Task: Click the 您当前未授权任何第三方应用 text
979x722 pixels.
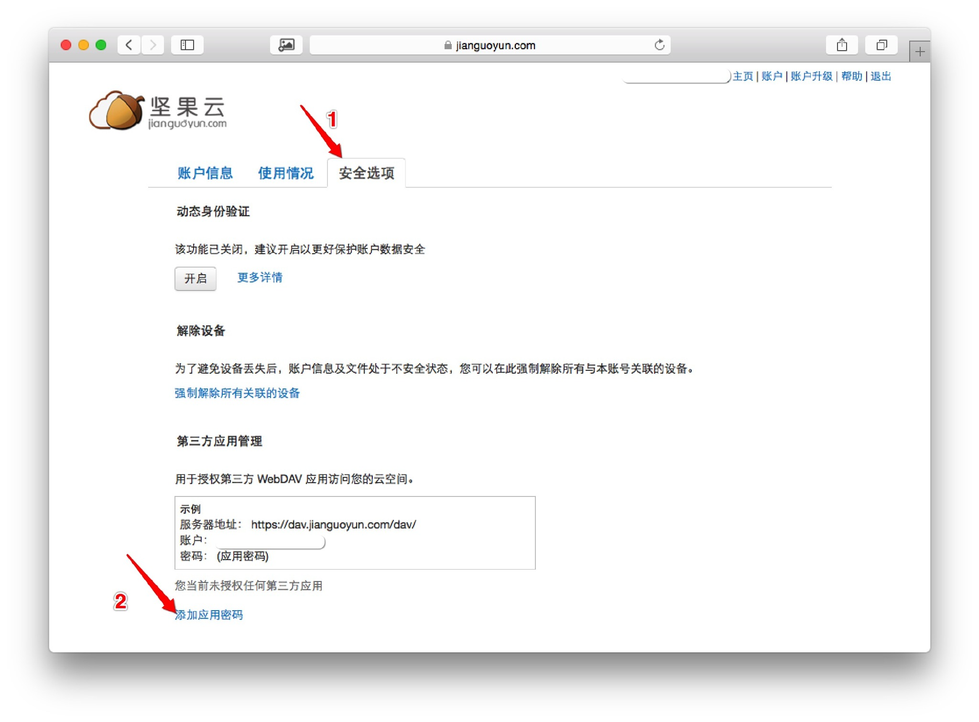Action: pyautogui.click(x=249, y=586)
